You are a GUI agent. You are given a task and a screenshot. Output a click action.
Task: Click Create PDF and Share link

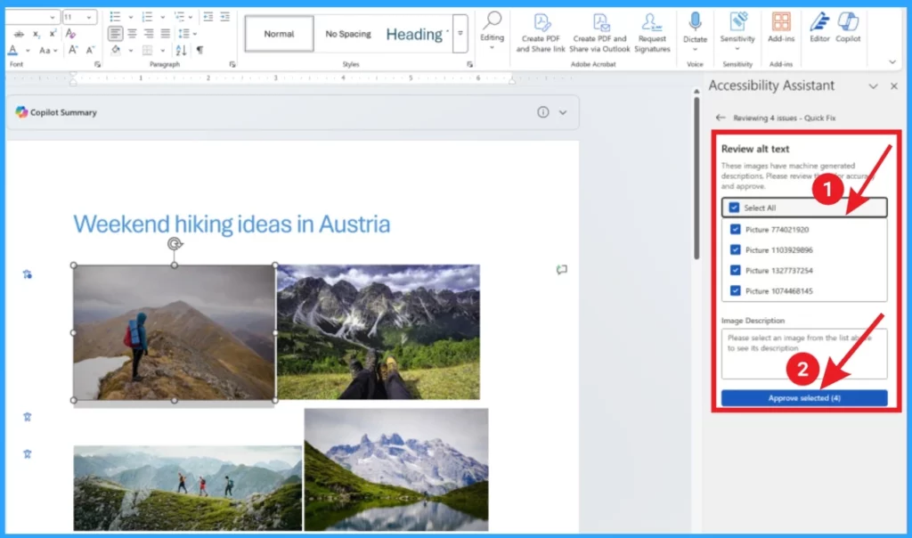click(x=541, y=33)
